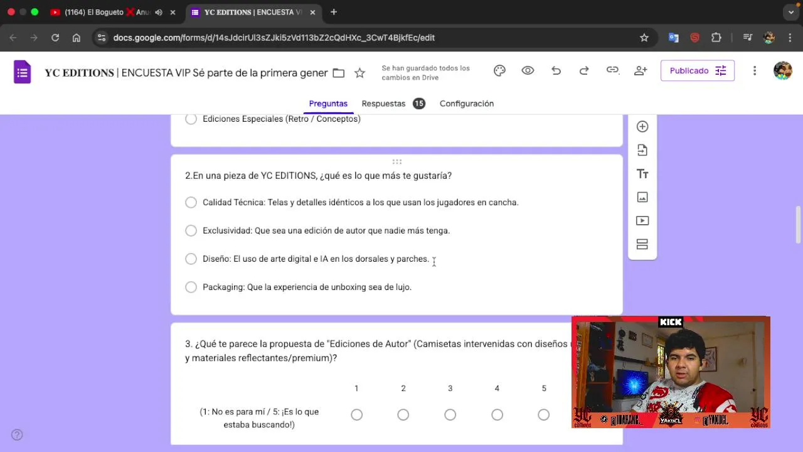The height and width of the screenshot is (452, 803).
Task: Add video icon in side toolbar
Action: (x=642, y=220)
